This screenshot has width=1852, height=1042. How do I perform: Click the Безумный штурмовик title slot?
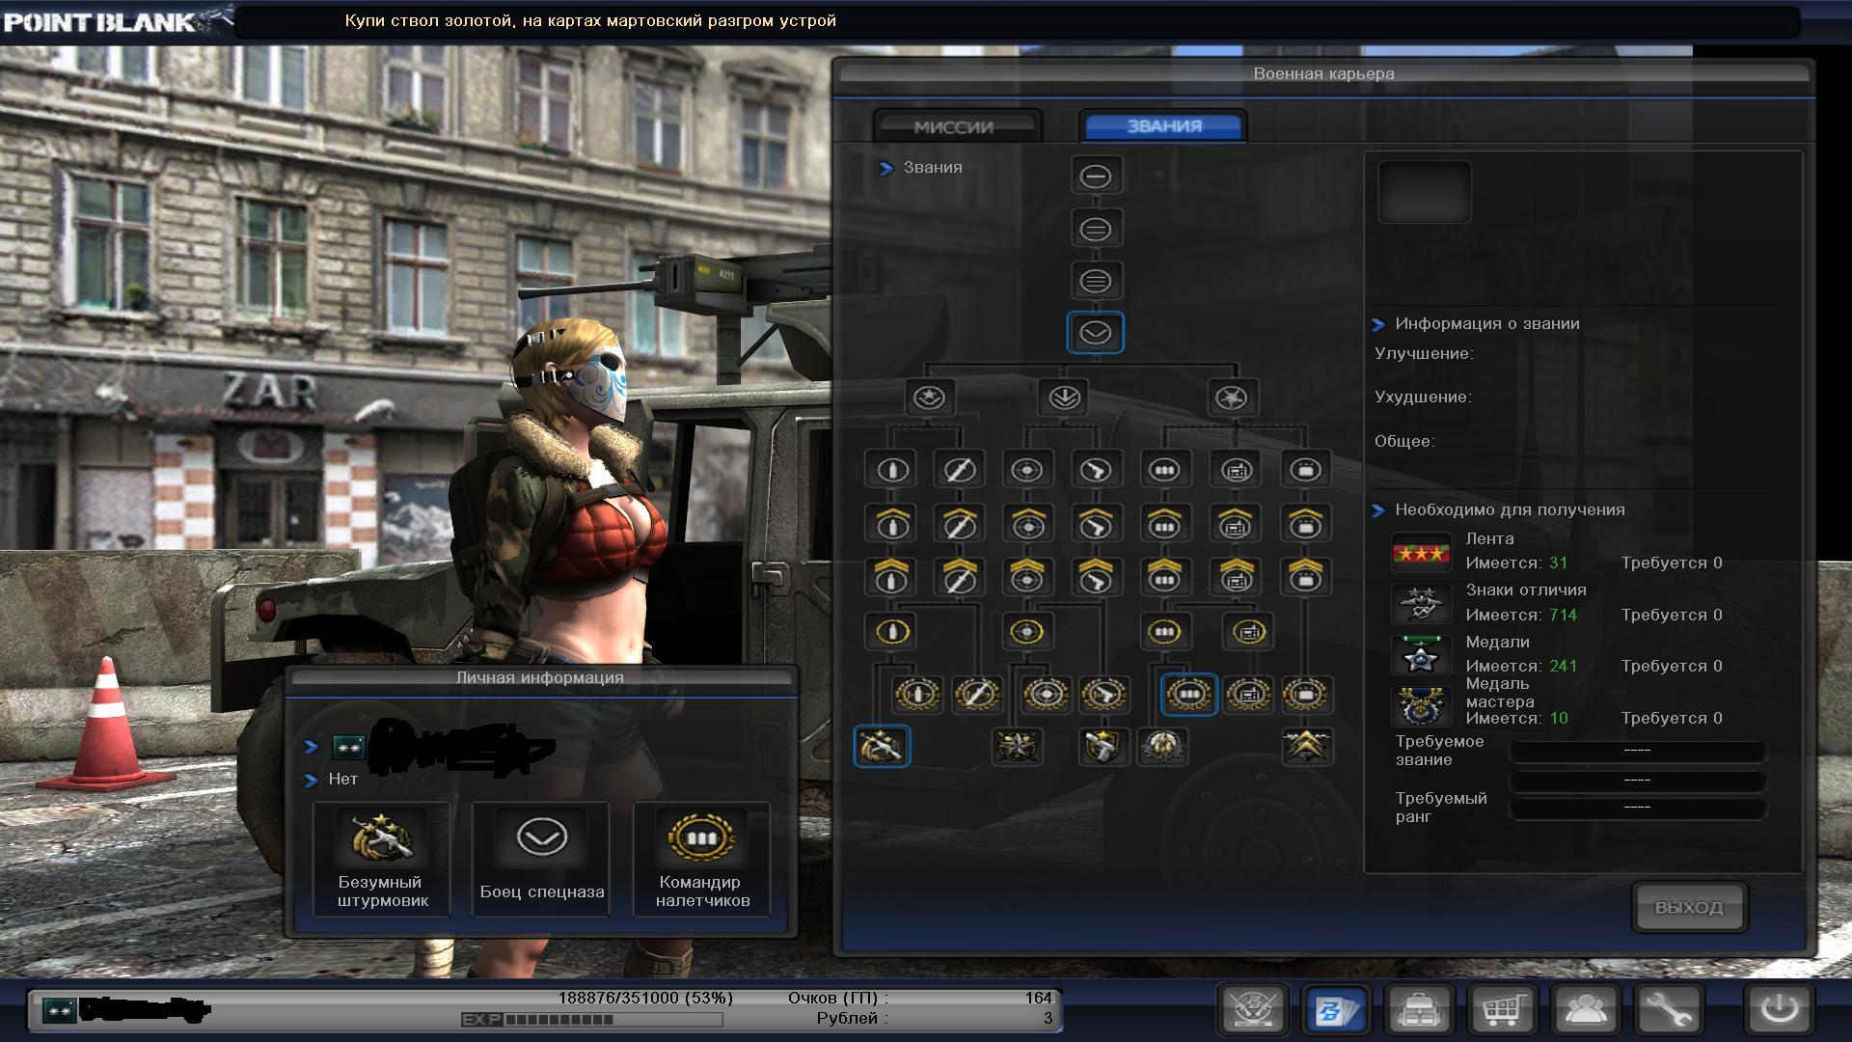click(x=382, y=858)
